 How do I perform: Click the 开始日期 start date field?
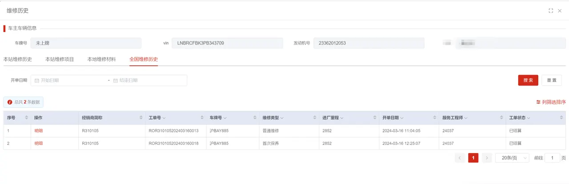click(x=69, y=80)
